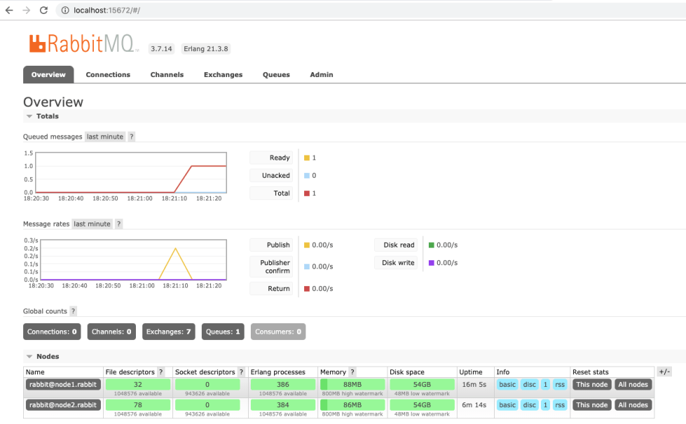
Task: Open help for Message rates
Action: tap(118, 224)
